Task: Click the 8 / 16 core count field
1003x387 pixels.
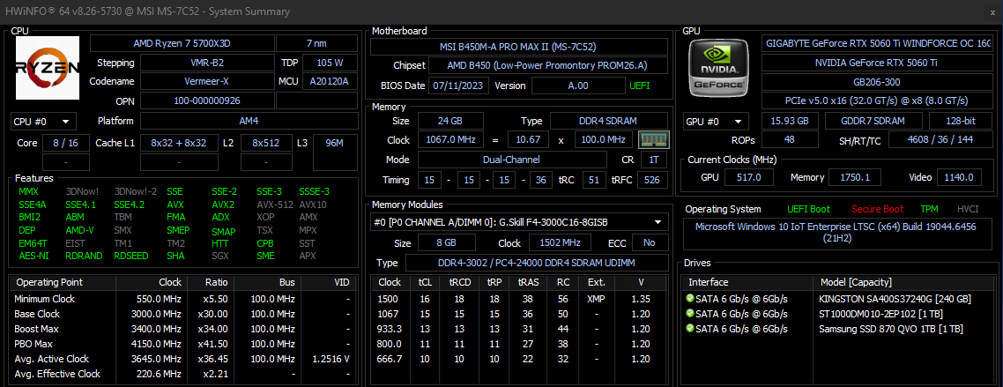Action: coord(66,144)
